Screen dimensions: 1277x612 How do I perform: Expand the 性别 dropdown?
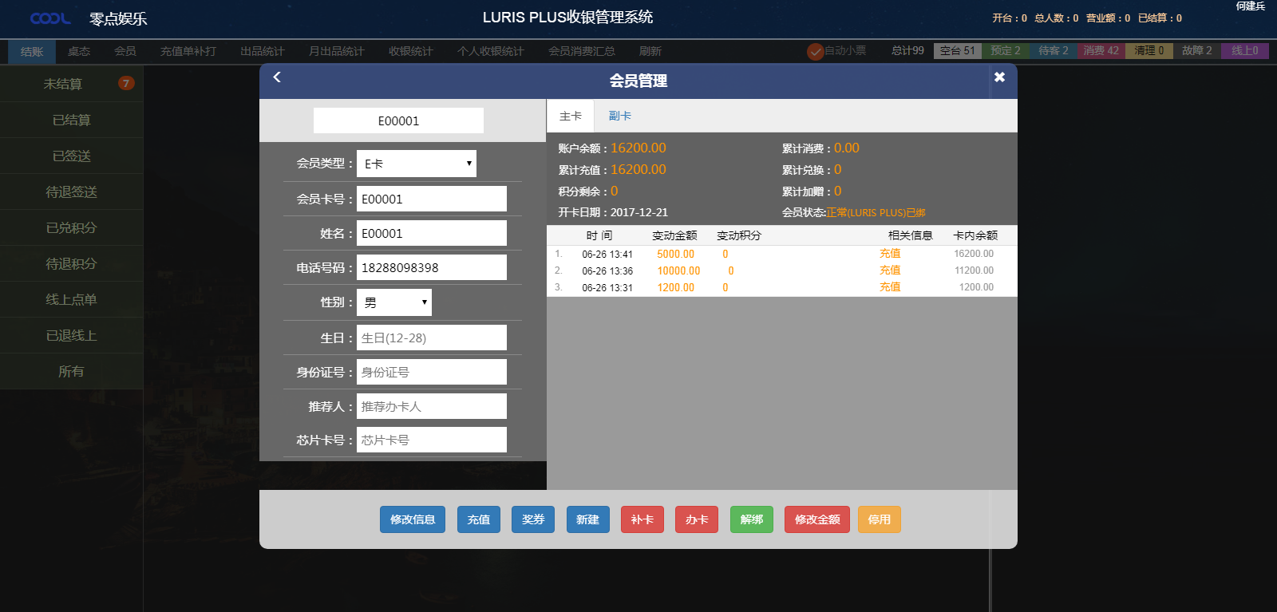[393, 302]
